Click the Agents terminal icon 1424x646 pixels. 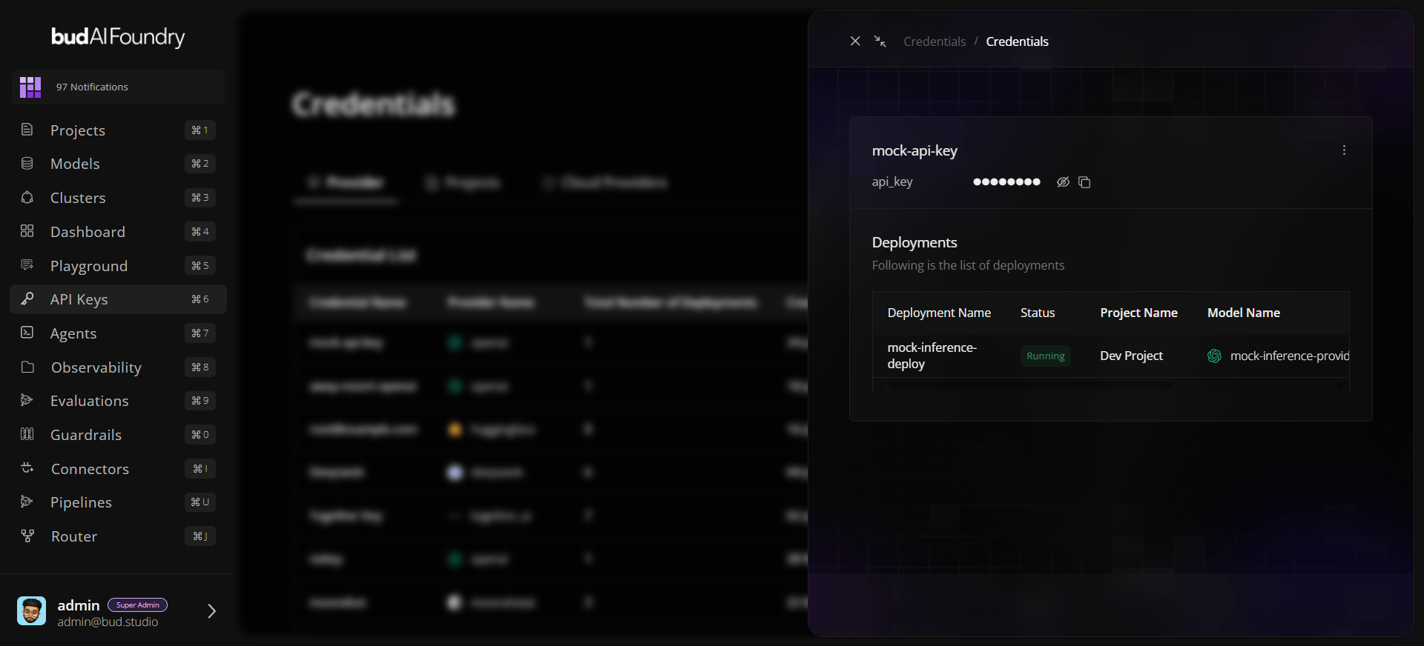point(27,333)
